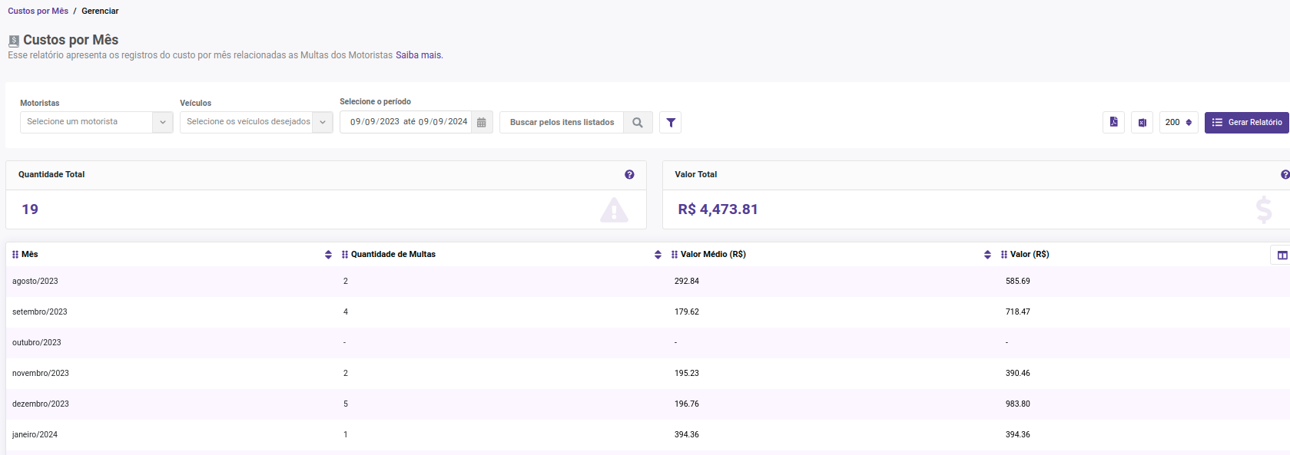Click dezembro/2023 quantity 5 cell
1290x455 pixels.
(346, 404)
